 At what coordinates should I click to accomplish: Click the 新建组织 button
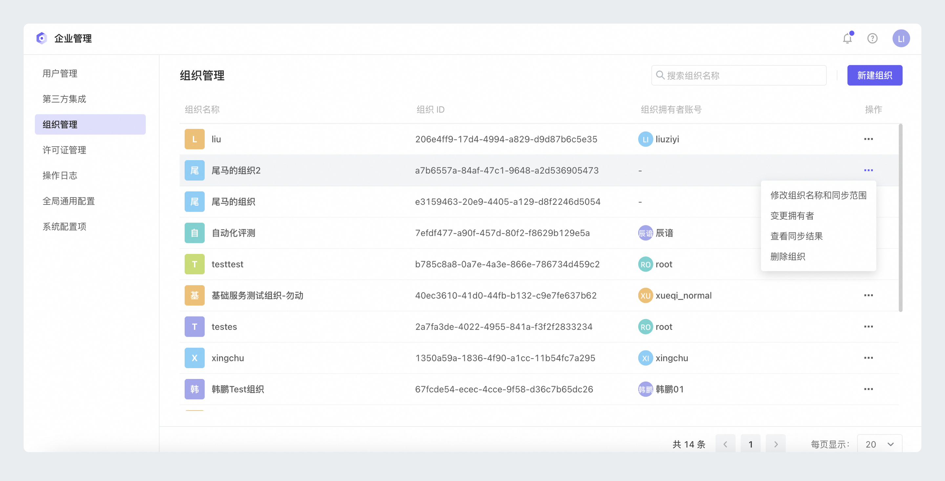(x=874, y=75)
